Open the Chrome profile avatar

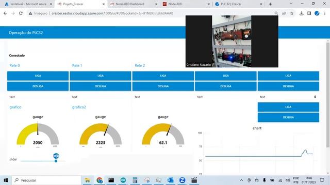click(x=317, y=13)
